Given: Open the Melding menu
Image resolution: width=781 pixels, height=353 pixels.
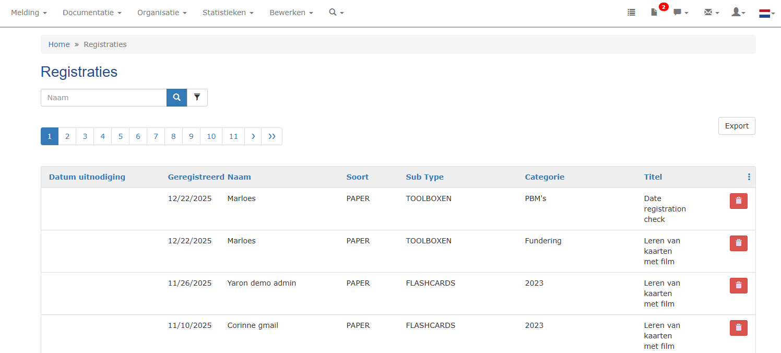Looking at the screenshot, I should 29,13.
